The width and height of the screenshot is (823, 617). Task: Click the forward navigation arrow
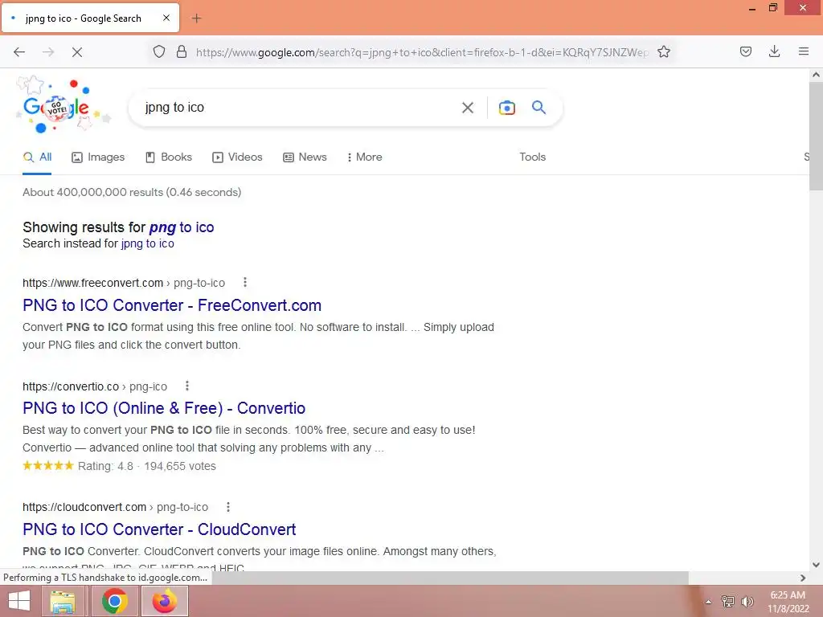click(x=48, y=52)
